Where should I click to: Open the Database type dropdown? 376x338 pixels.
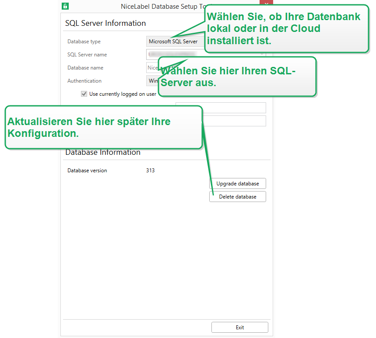(x=175, y=42)
